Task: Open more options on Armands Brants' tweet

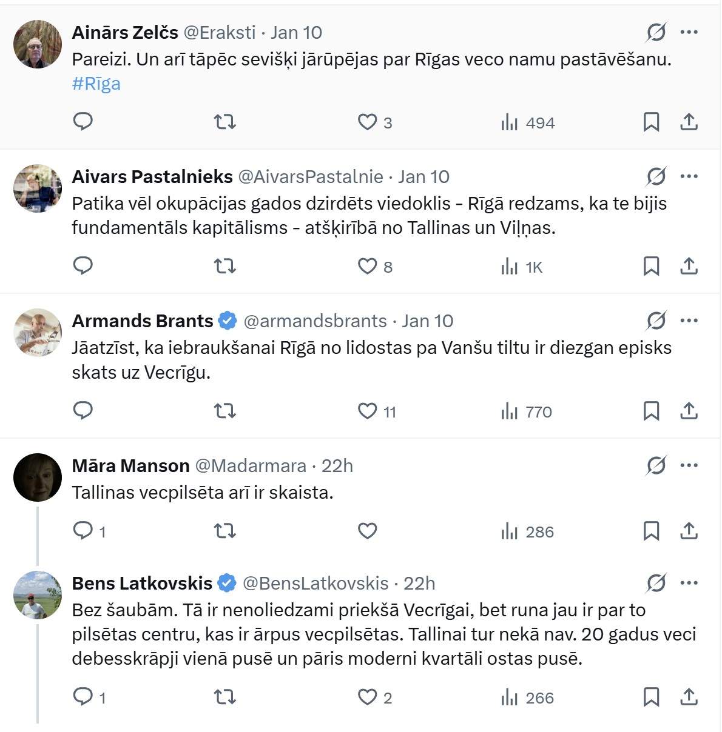Action: [x=689, y=321]
